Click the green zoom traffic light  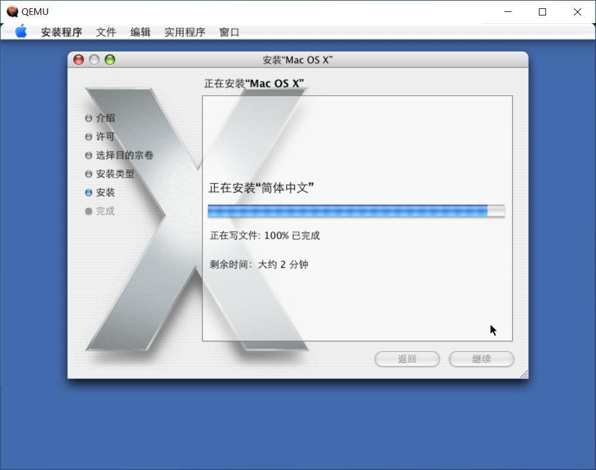pyautogui.click(x=109, y=59)
